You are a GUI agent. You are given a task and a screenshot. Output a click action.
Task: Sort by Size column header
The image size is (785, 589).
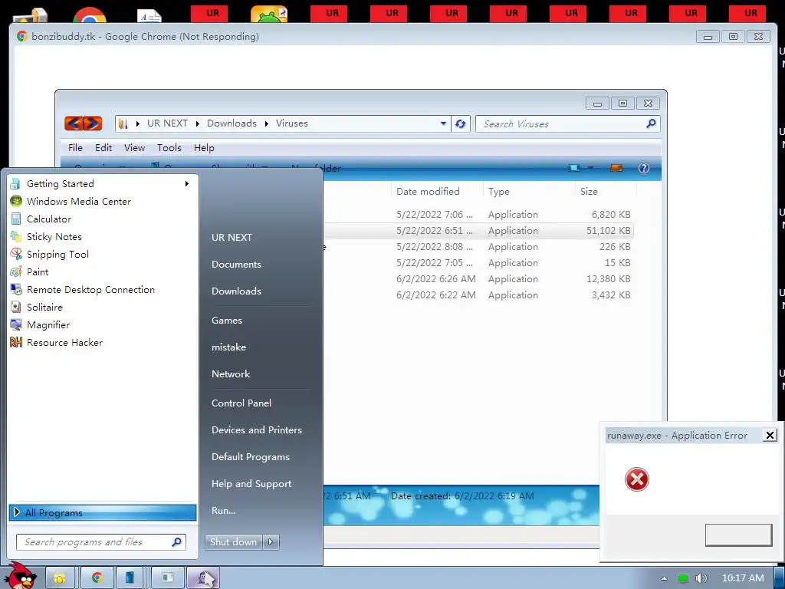[606, 191]
